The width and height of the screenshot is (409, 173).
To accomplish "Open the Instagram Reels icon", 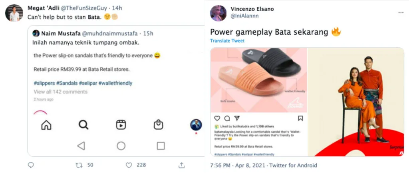I will [x=121, y=125].
